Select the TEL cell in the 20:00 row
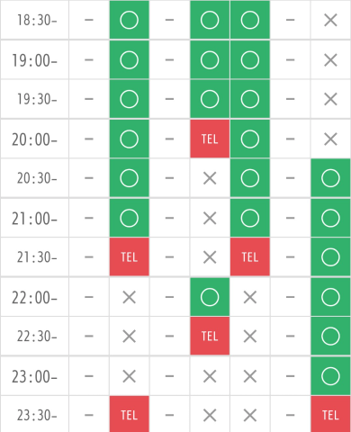Screen dimensions: 351x432 point(210,139)
